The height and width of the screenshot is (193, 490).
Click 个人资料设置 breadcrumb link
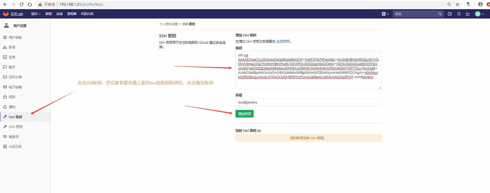[168, 24]
